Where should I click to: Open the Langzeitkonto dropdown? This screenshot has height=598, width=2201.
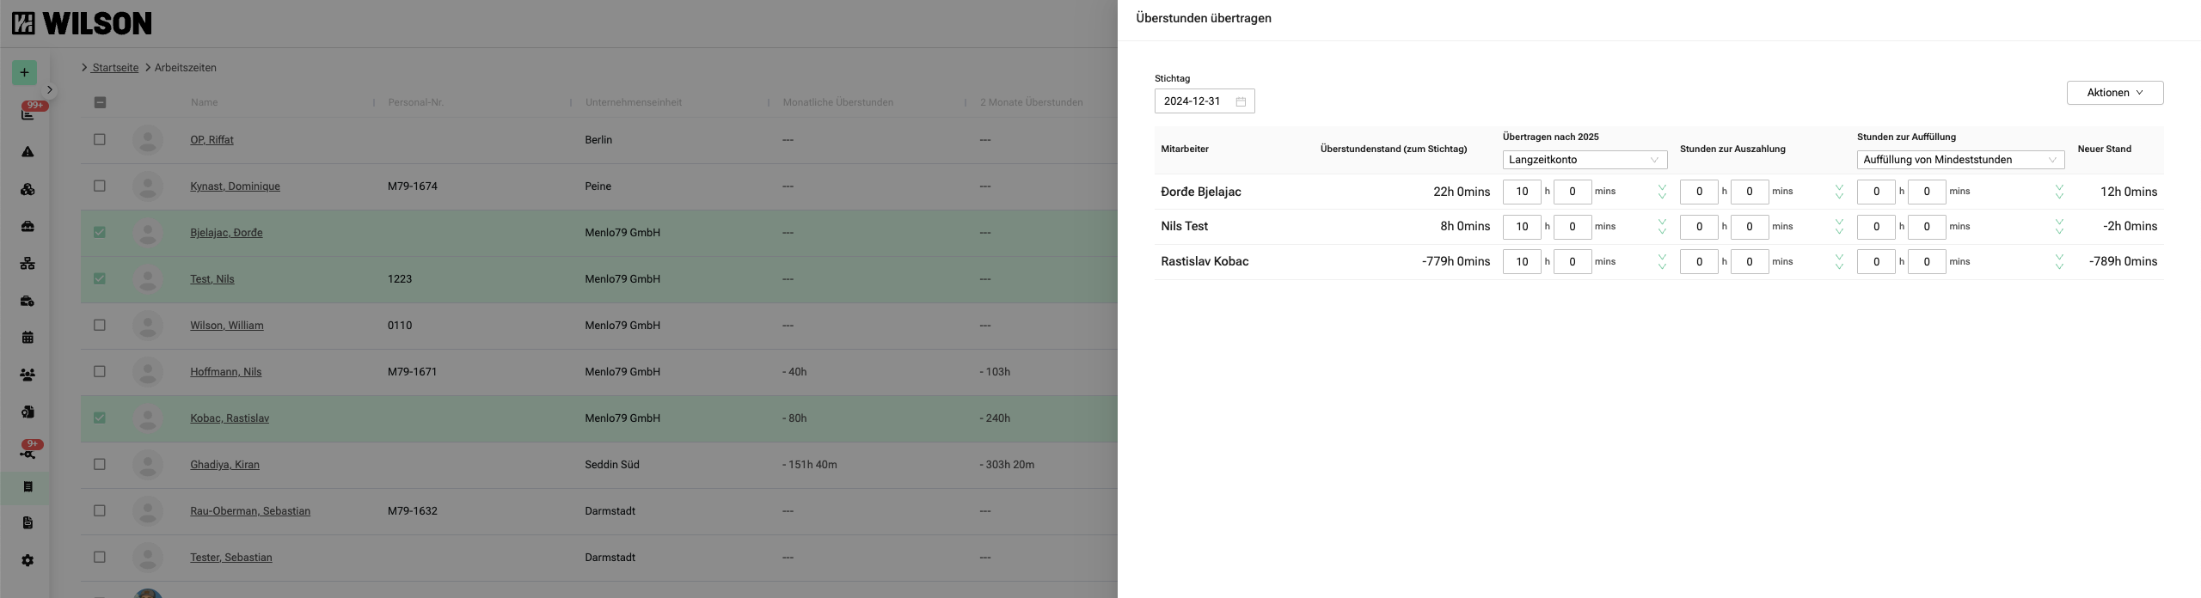click(1584, 160)
